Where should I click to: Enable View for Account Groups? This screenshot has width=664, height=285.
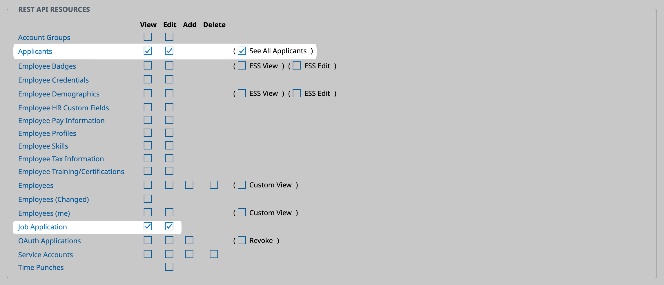(x=148, y=37)
